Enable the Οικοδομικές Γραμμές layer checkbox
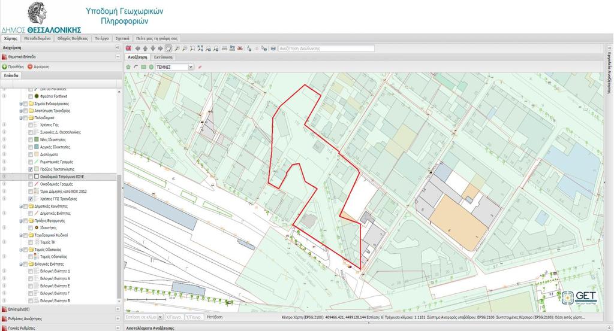This screenshot has width=614, height=331. [x=31, y=184]
